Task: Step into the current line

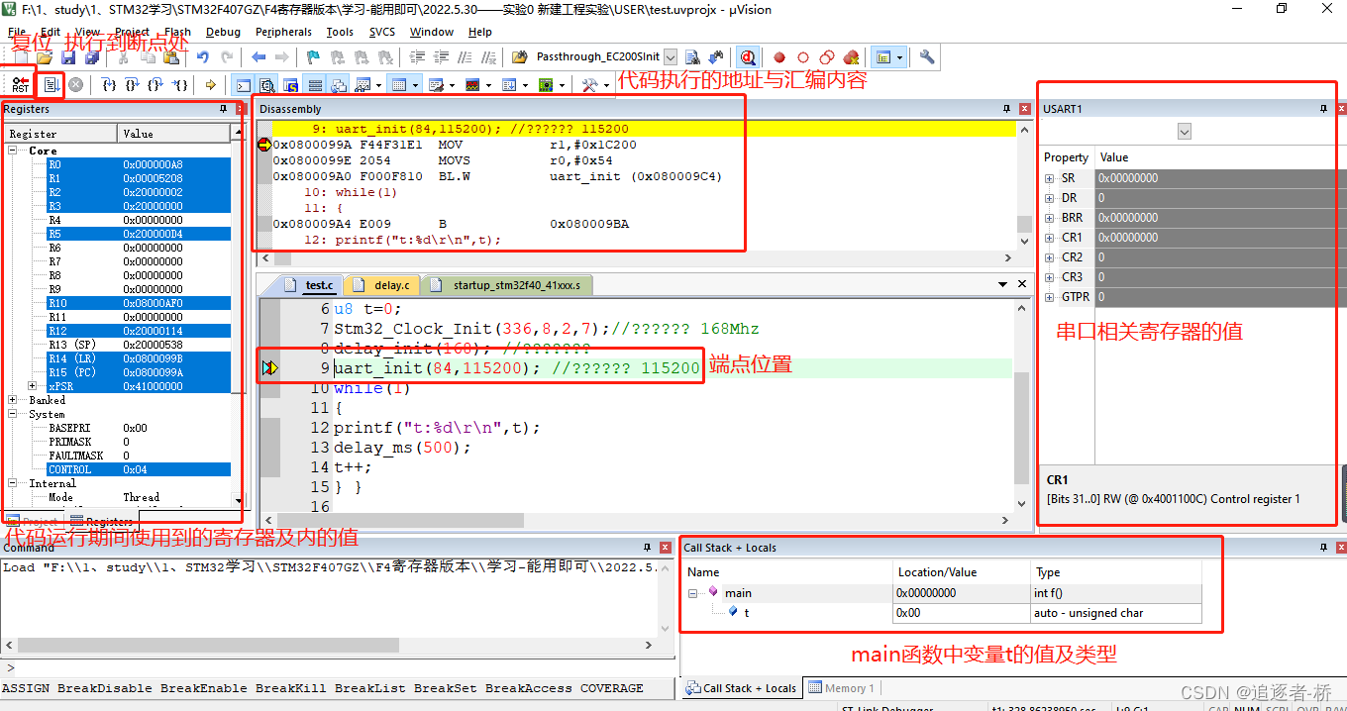Action: [x=109, y=85]
